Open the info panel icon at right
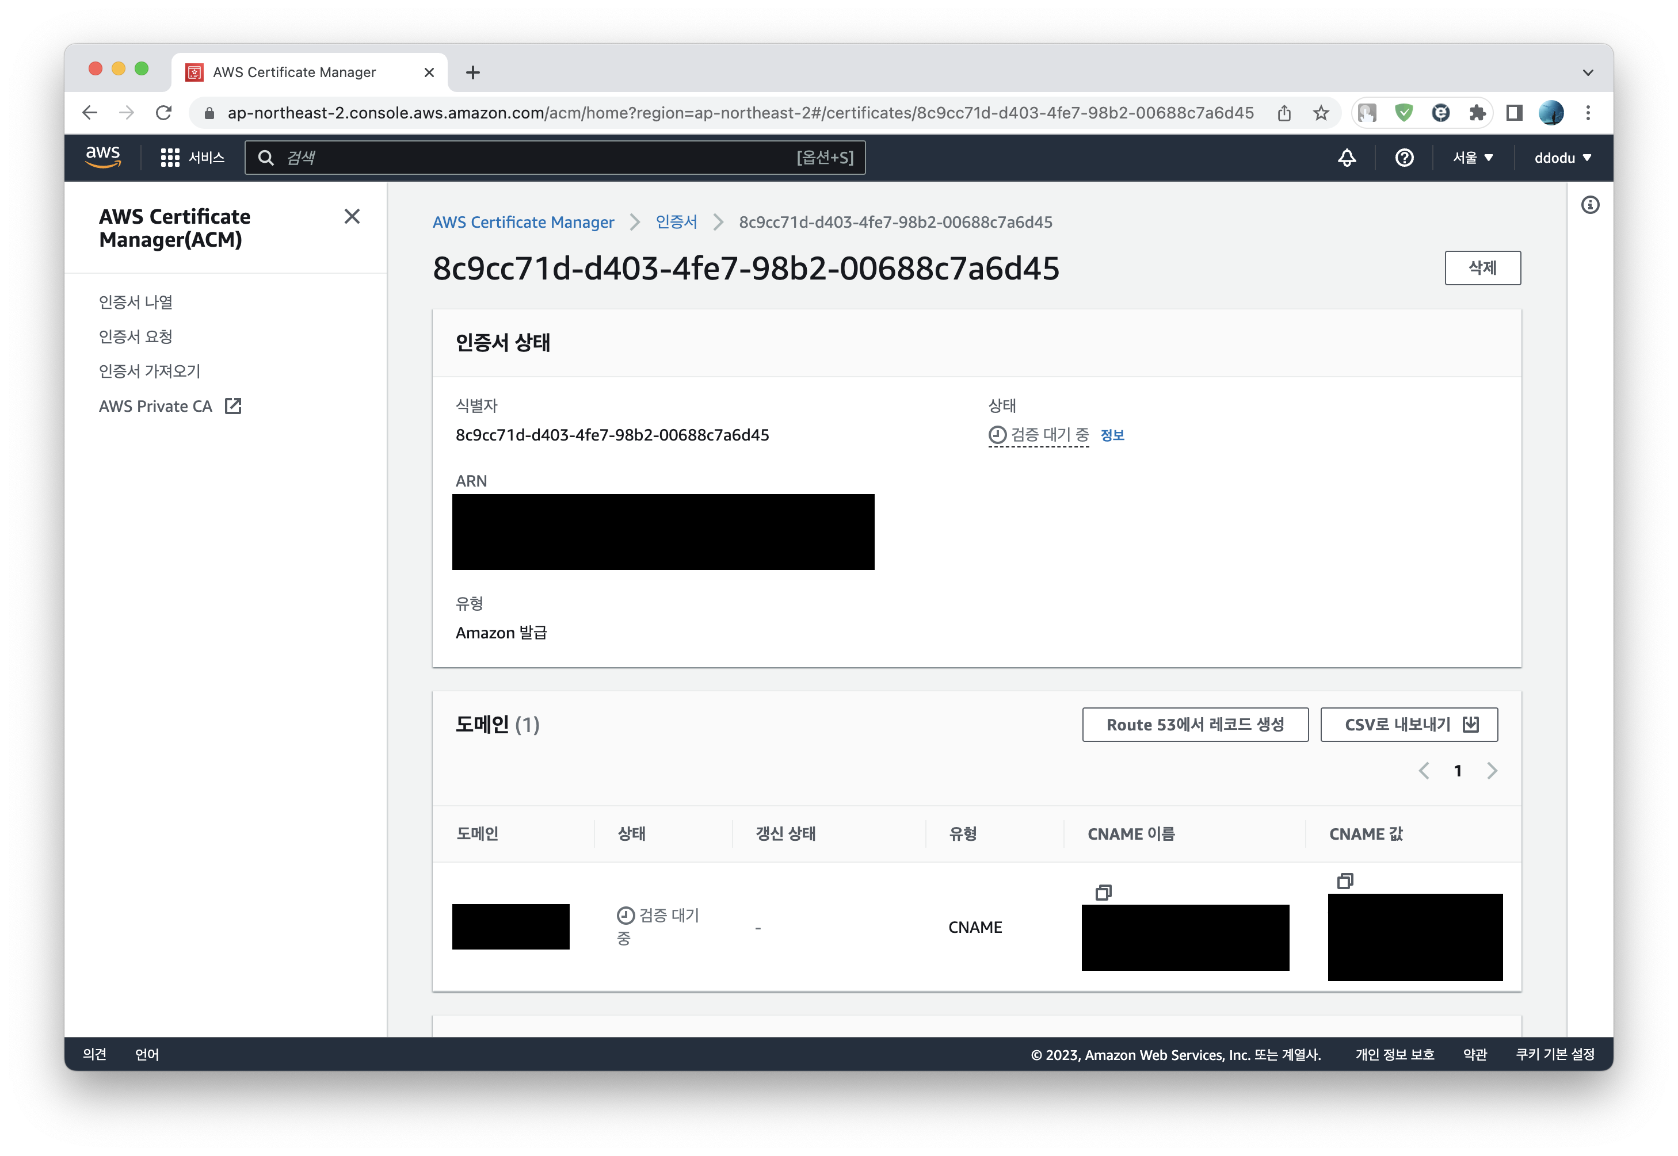1678x1156 pixels. tap(1589, 206)
